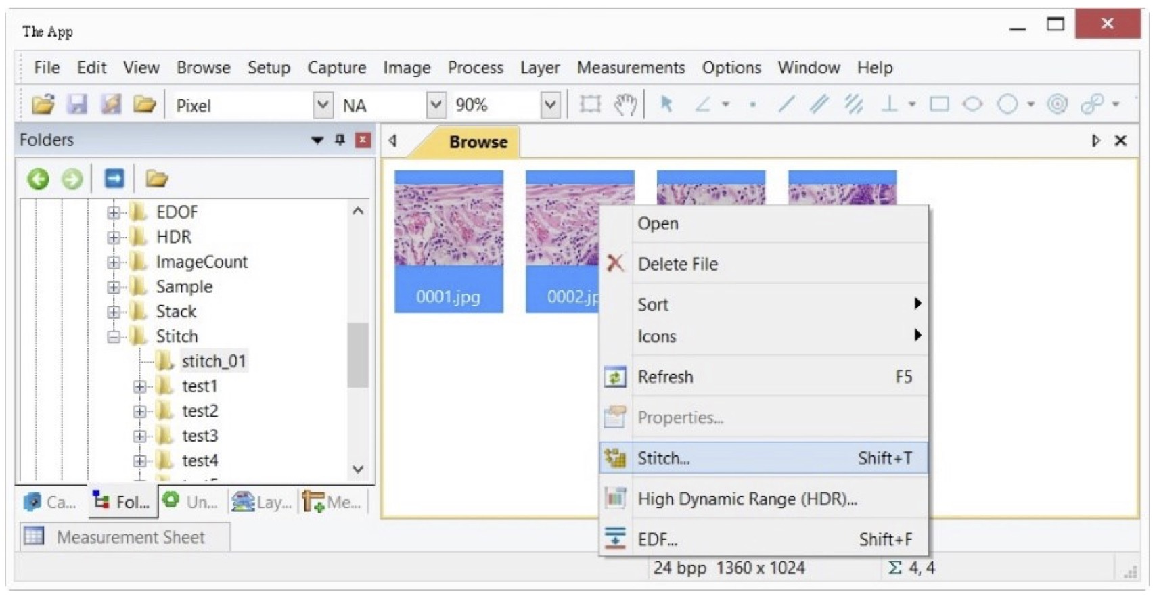
Task: Choose Refresh in the context menu
Action: [763, 377]
